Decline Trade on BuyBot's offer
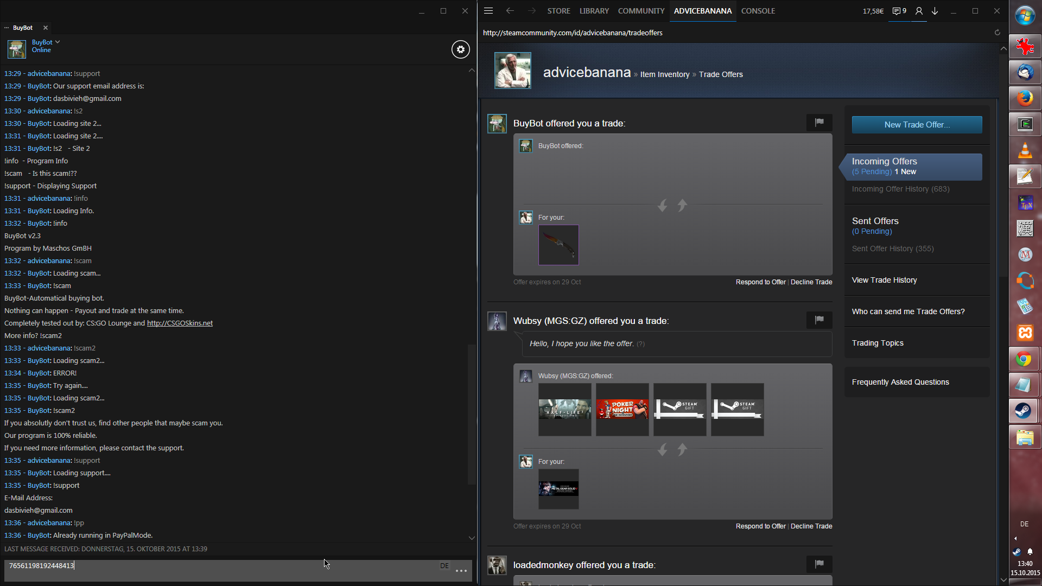This screenshot has height=586, width=1042. click(811, 282)
